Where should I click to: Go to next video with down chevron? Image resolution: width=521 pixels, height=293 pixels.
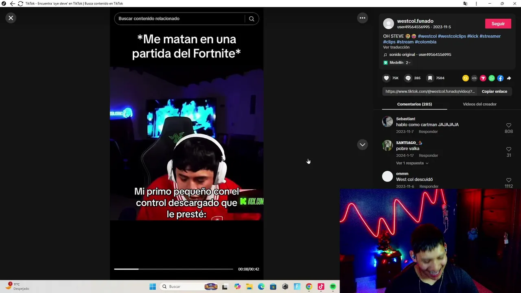[x=362, y=145]
